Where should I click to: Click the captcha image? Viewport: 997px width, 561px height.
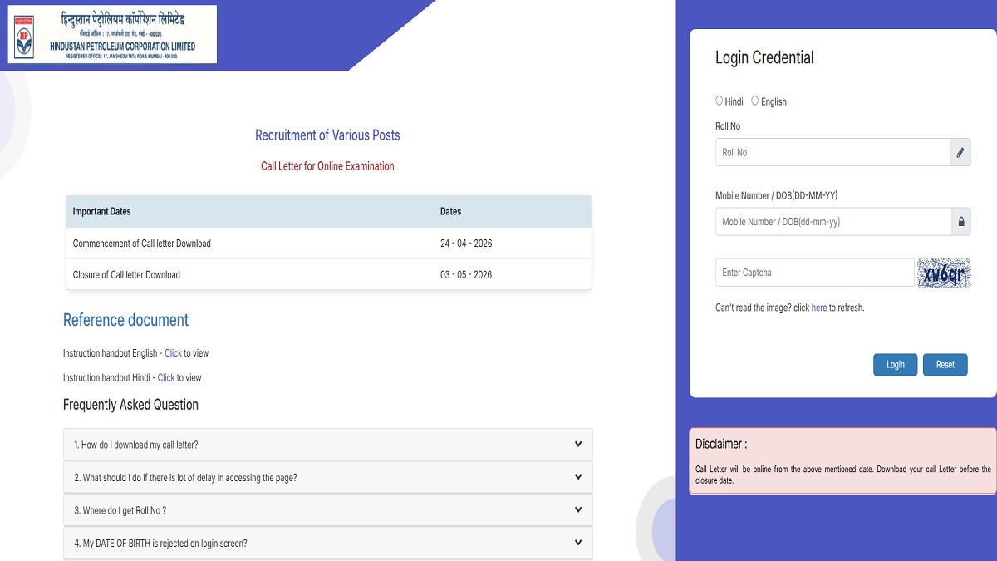[x=944, y=273]
